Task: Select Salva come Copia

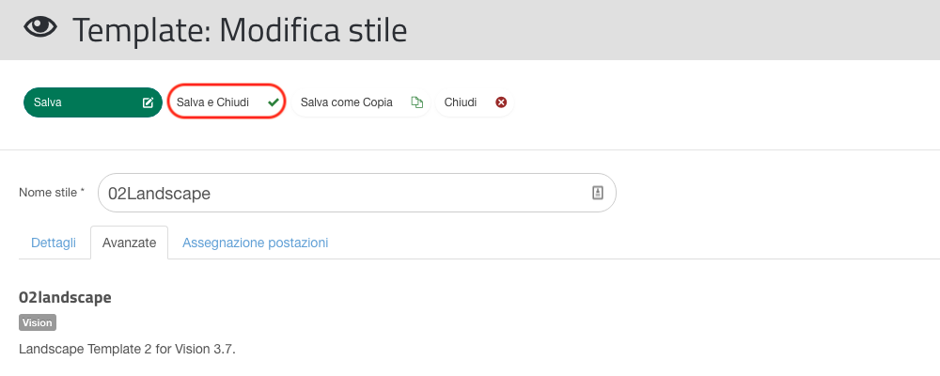Action: click(x=361, y=102)
